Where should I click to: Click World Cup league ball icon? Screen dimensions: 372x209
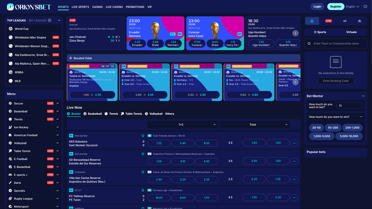(x=11, y=28)
